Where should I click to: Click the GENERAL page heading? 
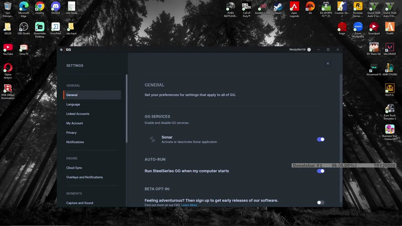[155, 85]
